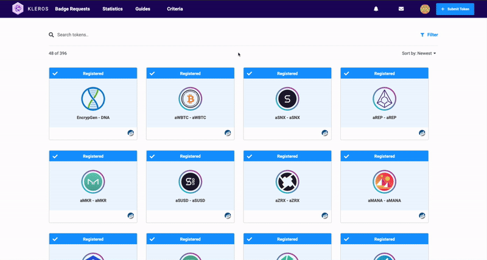487x260 pixels.
Task: Click the badge icon on EncrypGen card
Action: (131, 133)
